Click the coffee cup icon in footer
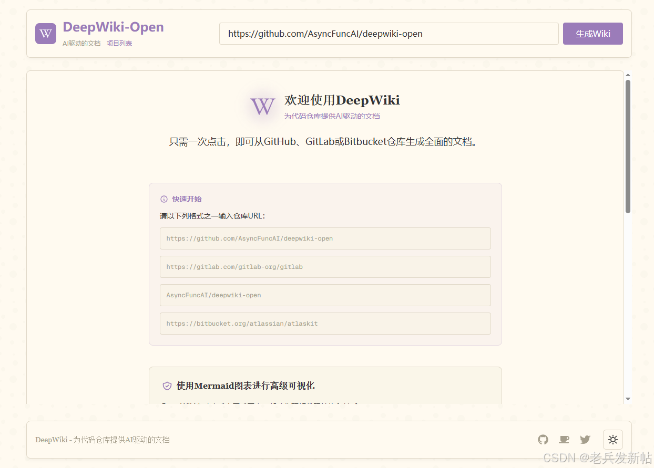The height and width of the screenshot is (468, 654). (564, 440)
